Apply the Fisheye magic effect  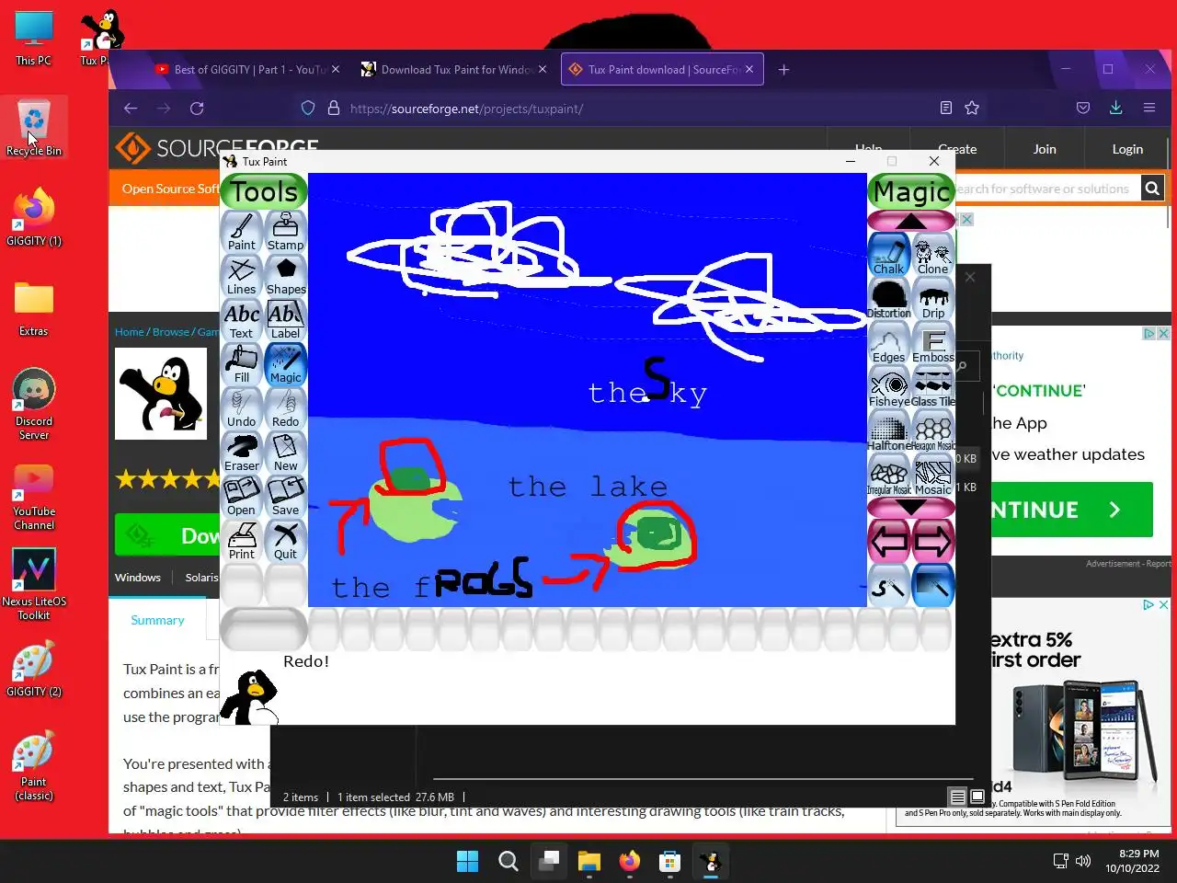[889, 387]
